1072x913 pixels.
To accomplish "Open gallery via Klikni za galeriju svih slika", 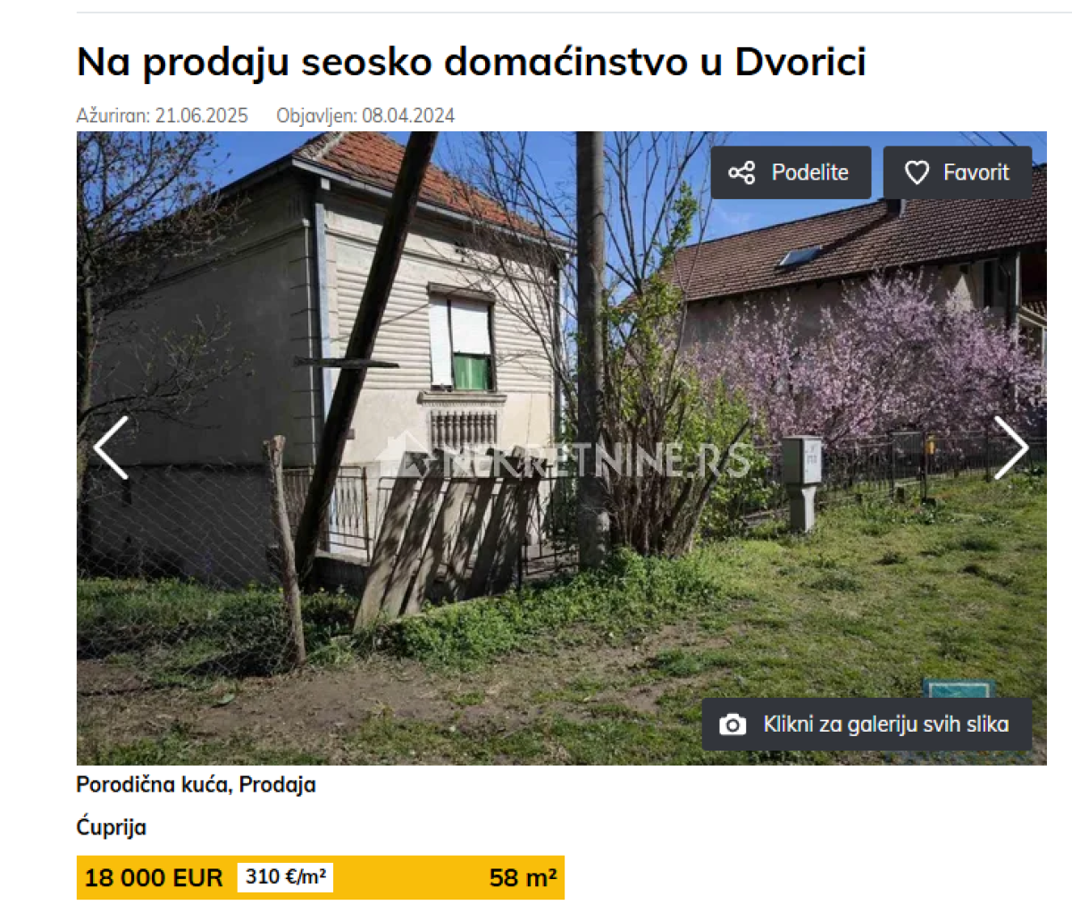I will tap(885, 725).
